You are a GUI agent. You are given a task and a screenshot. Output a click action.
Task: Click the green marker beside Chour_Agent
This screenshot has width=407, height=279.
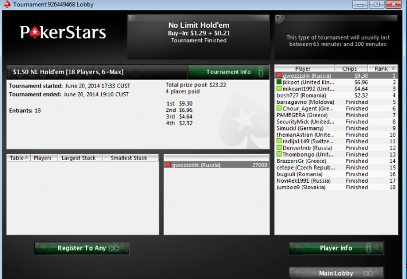pos(279,108)
